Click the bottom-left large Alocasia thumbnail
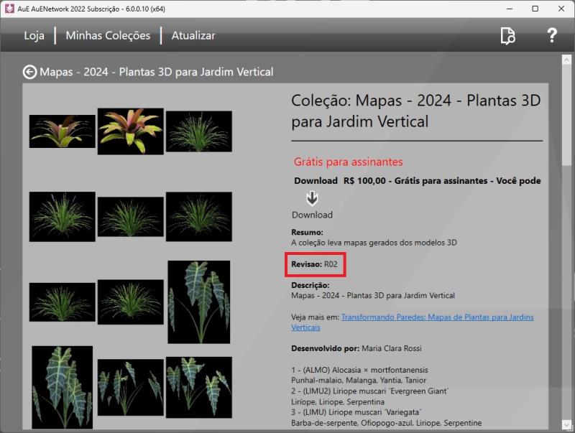Viewport: 575px width, 433px height. click(x=63, y=386)
